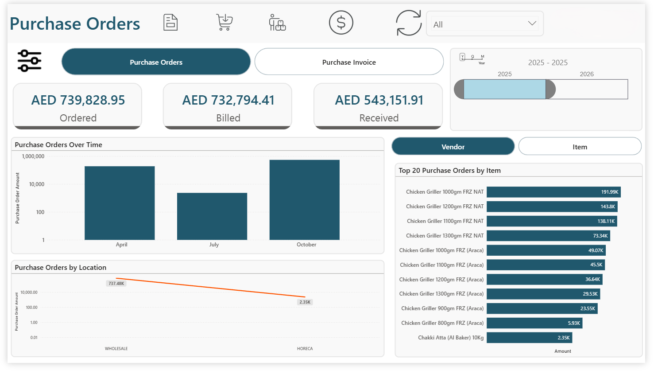Click the vendor with inventory boxes icon
The image size is (654, 378).
tap(277, 23)
